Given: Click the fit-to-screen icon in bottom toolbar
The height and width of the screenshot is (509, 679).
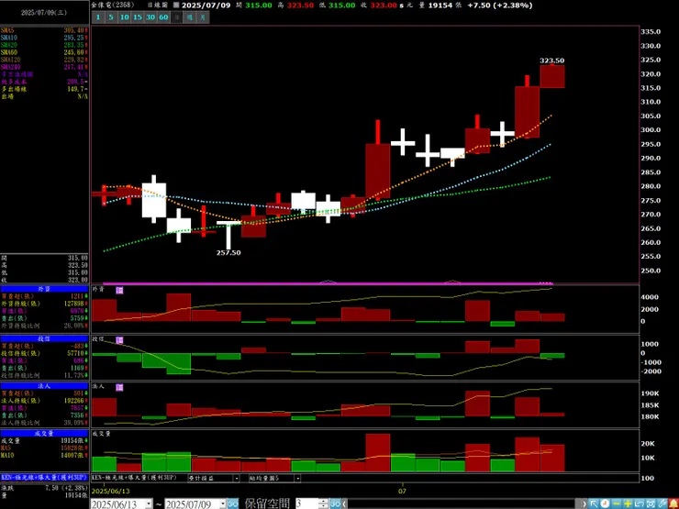Looking at the screenshot, I should [x=650, y=503].
